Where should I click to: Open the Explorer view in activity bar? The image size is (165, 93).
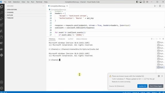click(x=2, y=7)
